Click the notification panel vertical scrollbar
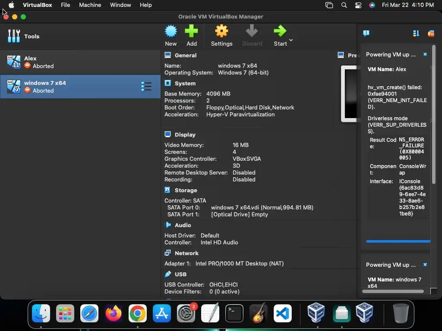Screen dimensions: 442x331 coord(433,115)
